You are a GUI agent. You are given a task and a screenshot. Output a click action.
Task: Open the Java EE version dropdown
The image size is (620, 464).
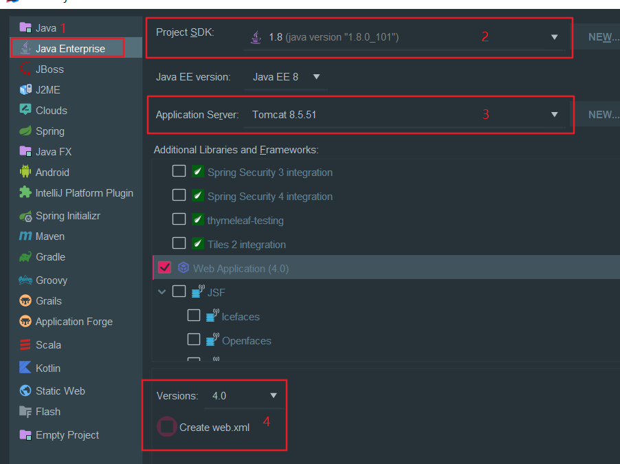286,77
